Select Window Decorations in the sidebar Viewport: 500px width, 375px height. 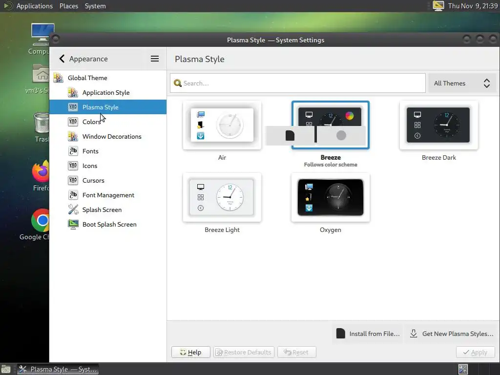coord(108,137)
